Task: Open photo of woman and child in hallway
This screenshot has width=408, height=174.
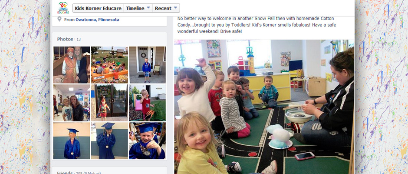Action: point(72,103)
